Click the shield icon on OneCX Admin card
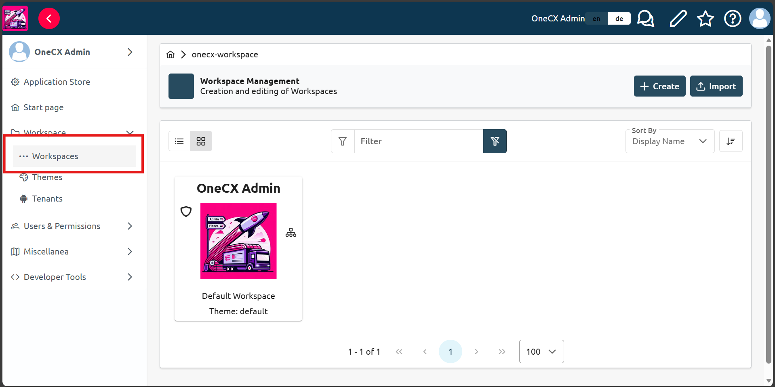 click(x=186, y=211)
